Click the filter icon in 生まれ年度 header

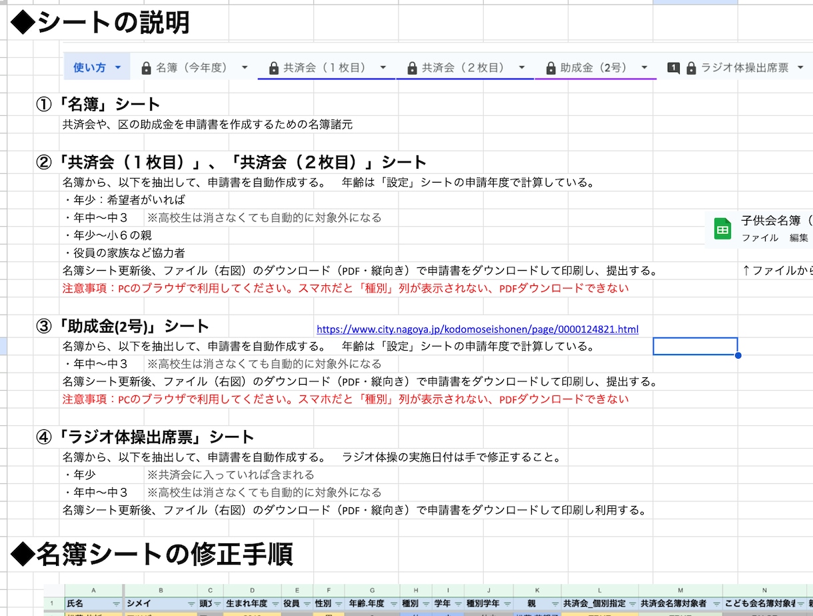tap(275, 604)
